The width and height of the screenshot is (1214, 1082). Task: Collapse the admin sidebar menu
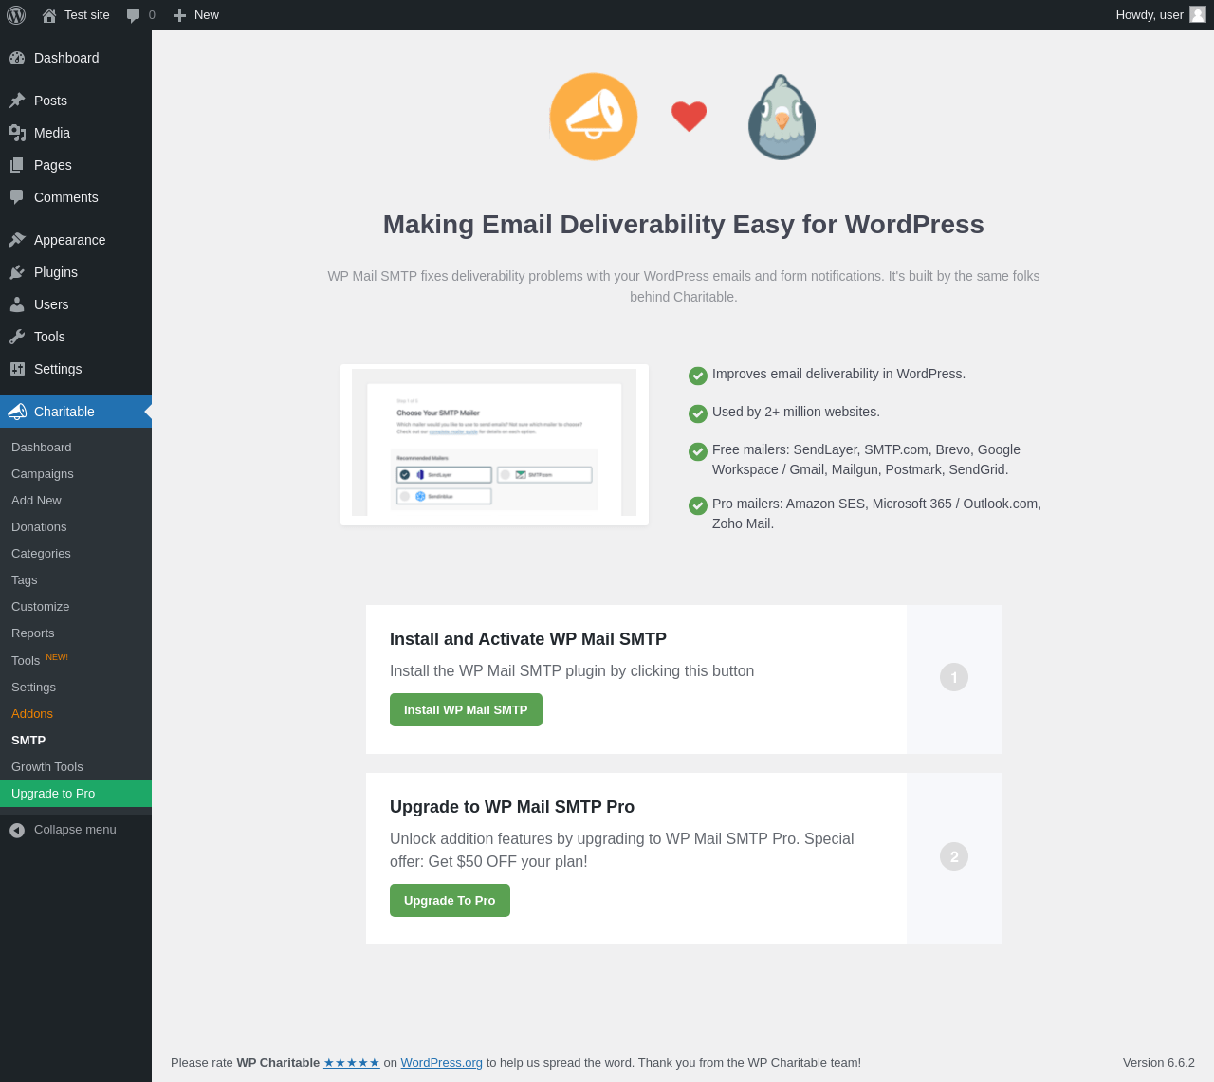[76, 830]
